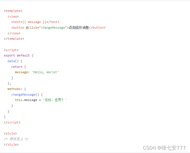The width and height of the screenshot is (190, 153).
Task: Click the comment /* 样式定义 */
Action: 16,139
